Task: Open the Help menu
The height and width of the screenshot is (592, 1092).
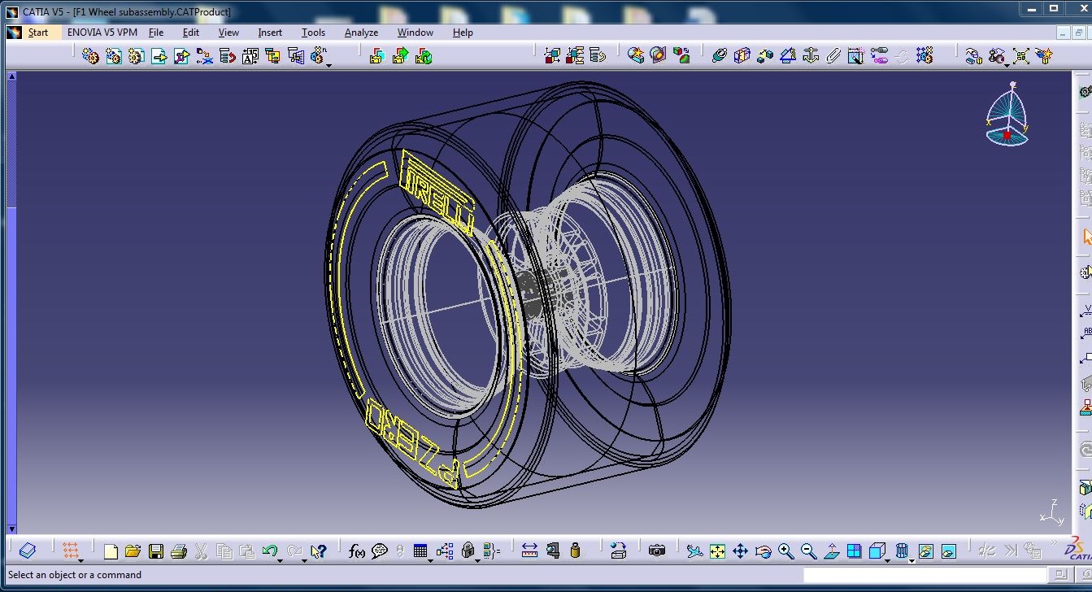Action: (463, 33)
